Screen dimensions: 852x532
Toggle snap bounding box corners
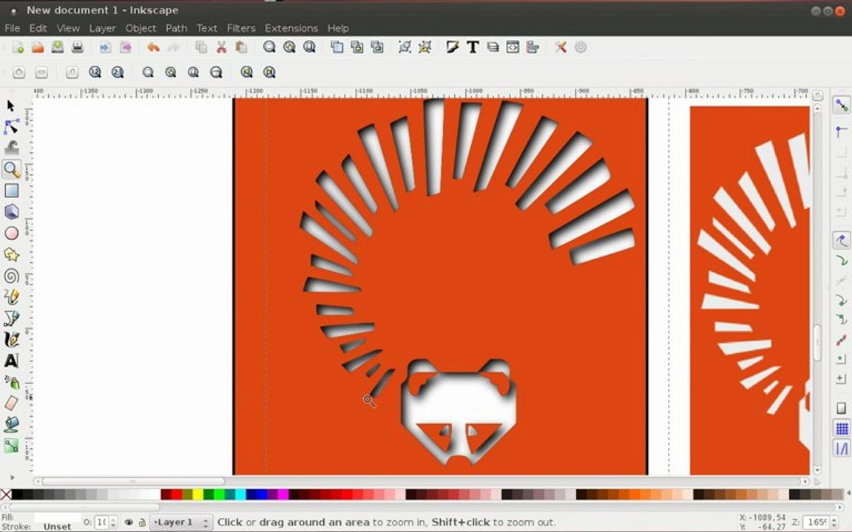pyautogui.click(x=841, y=175)
